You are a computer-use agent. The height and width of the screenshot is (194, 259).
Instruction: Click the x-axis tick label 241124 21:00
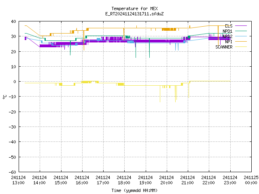187,180
